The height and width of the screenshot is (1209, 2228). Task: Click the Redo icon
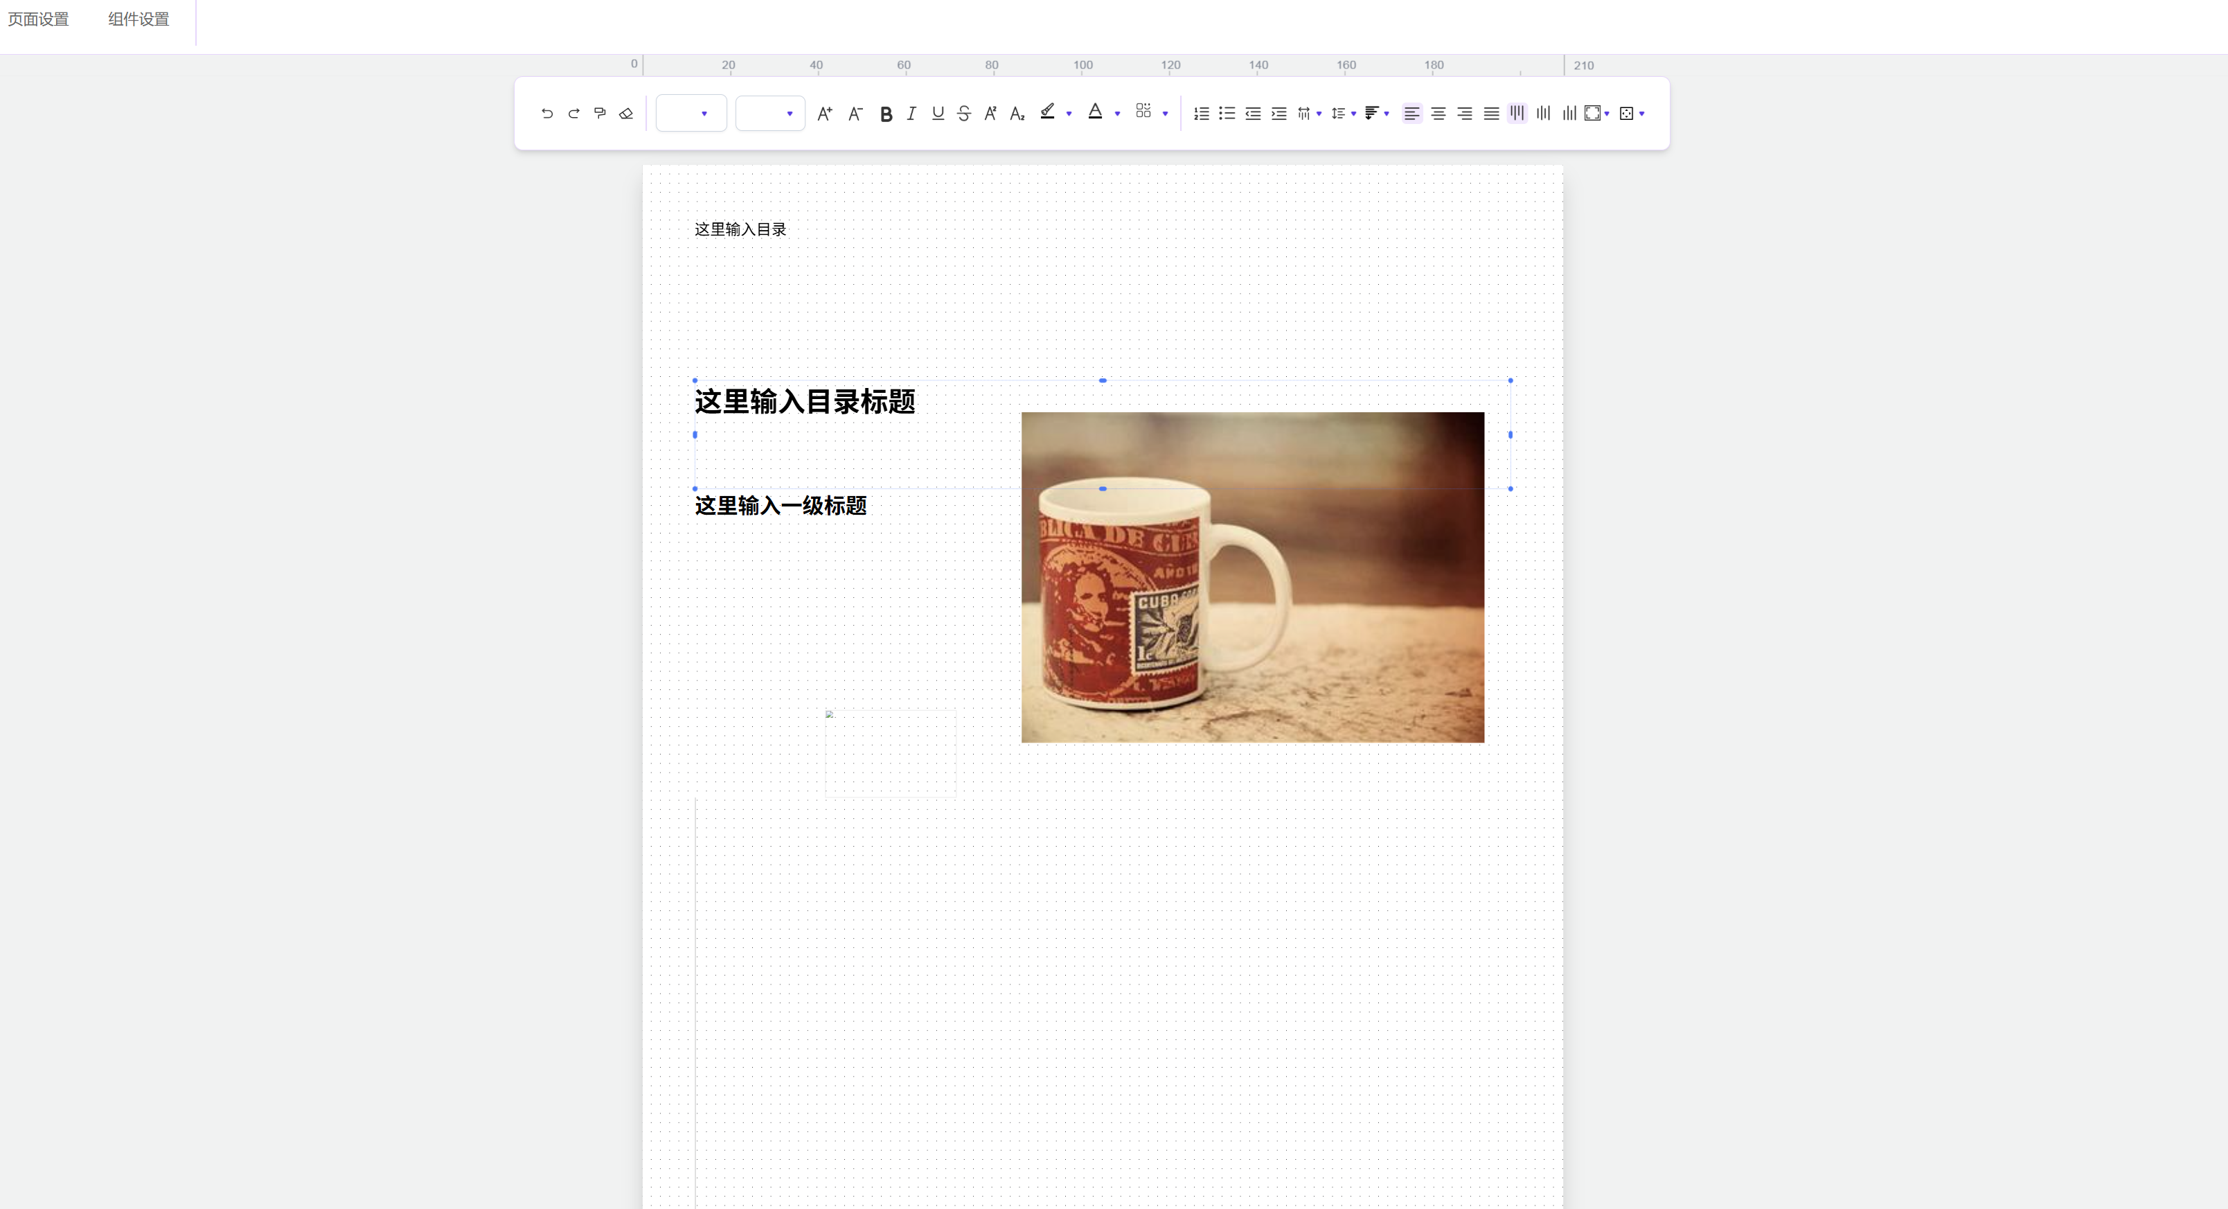click(573, 114)
